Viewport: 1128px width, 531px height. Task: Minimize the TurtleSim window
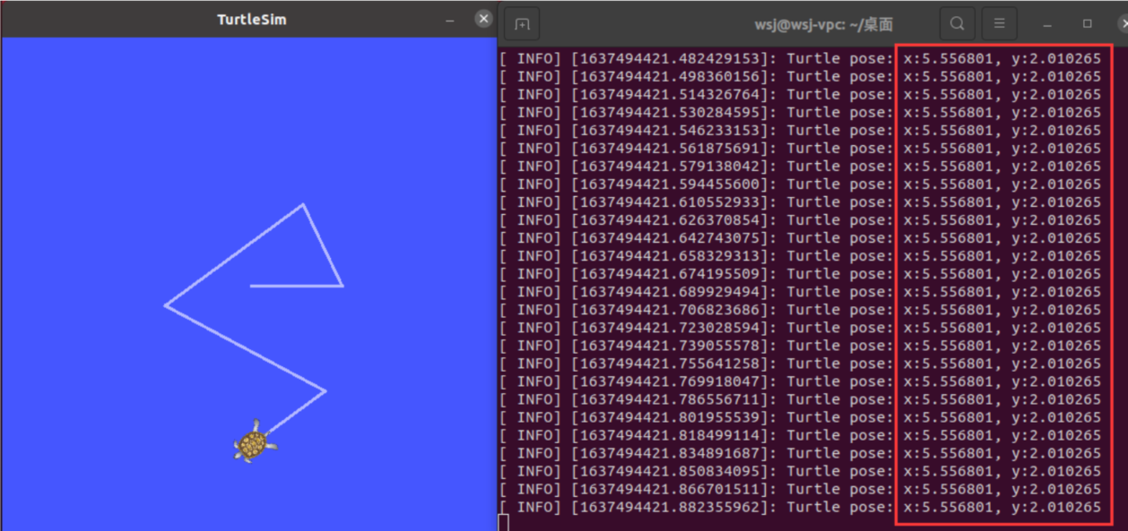pyautogui.click(x=449, y=19)
